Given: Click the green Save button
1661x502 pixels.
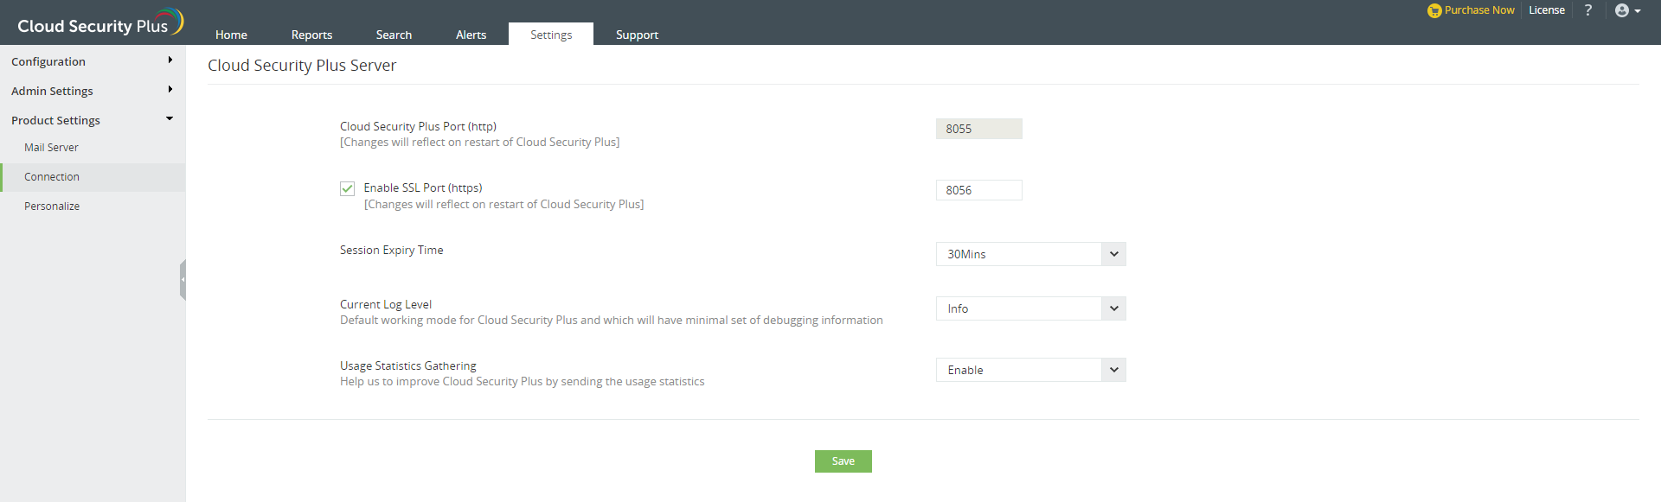Looking at the screenshot, I should pyautogui.click(x=843, y=461).
